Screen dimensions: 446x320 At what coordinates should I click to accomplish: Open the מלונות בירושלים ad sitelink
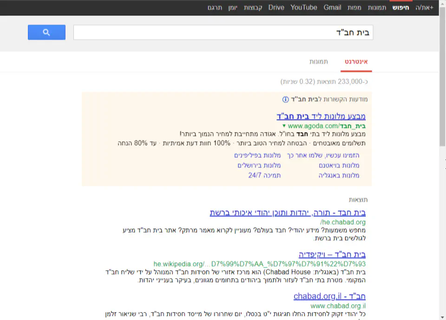pyautogui.click(x=259, y=165)
